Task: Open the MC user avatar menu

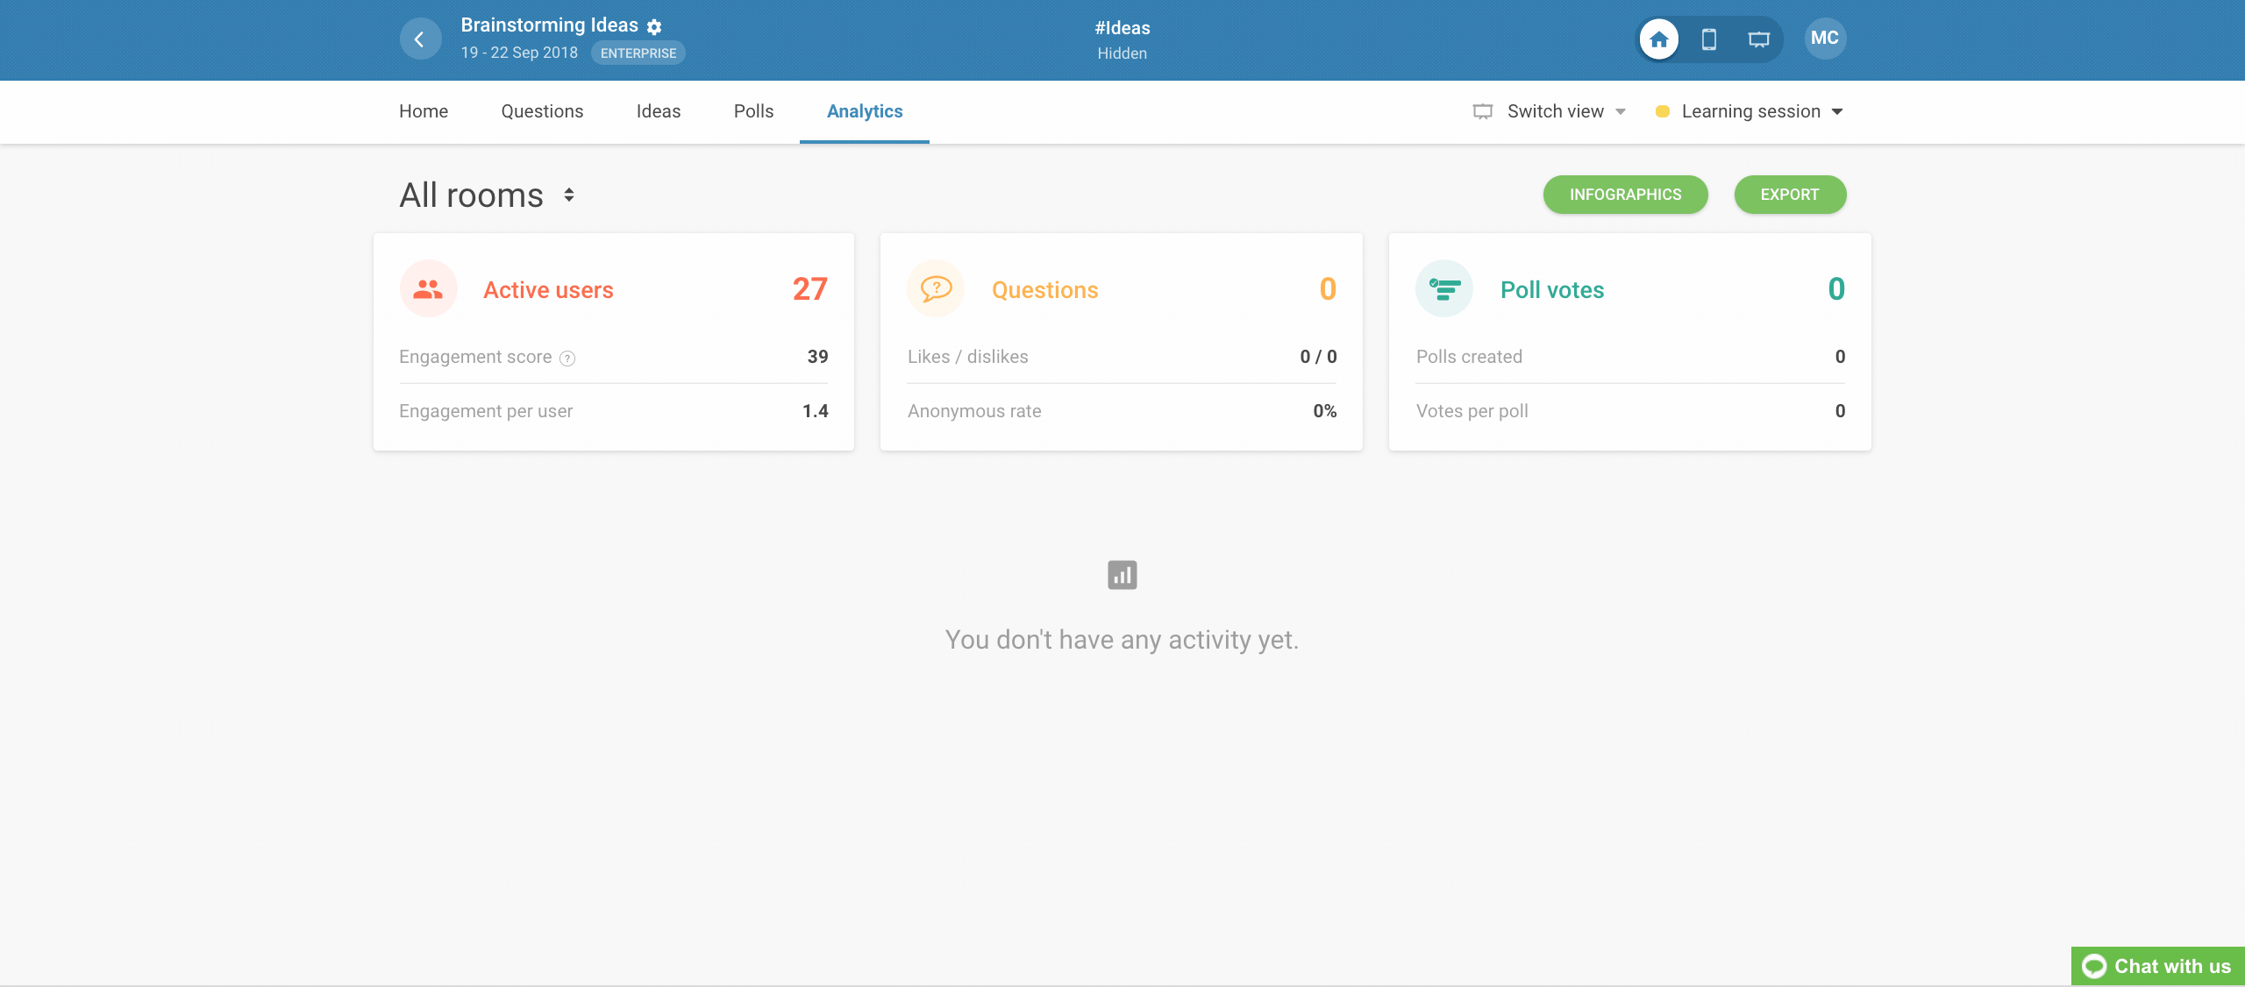Action: (x=1824, y=39)
